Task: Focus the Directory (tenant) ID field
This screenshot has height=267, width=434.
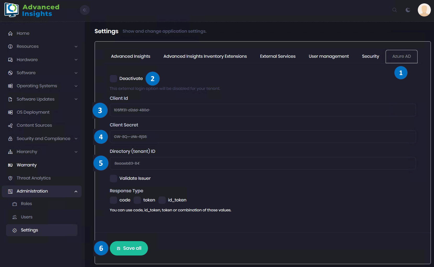Action: pyautogui.click(x=262, y=163)
